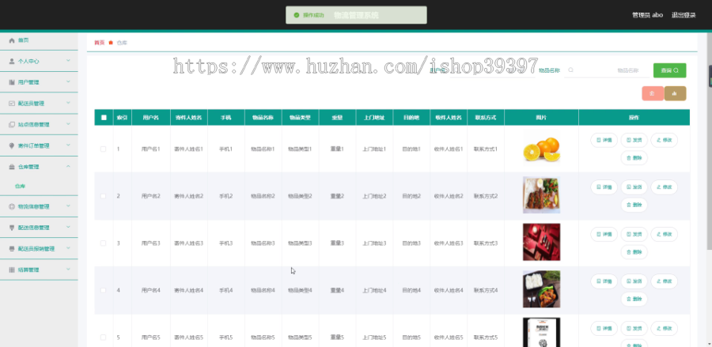Screen dimensions: 712x347
Task: Click the green 查询 search button
Action: pyautogui.click(x=670, y=70)
